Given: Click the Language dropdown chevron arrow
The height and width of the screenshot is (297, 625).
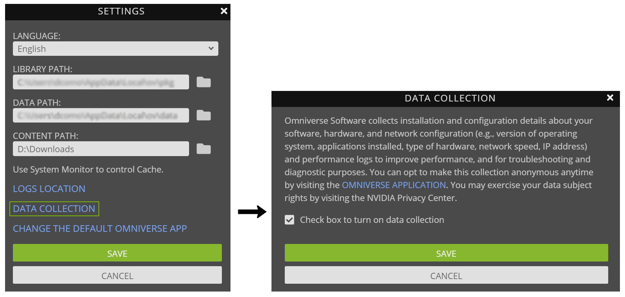Looking at the screenshot, I should pyautogui.click(x=211, y=48).
